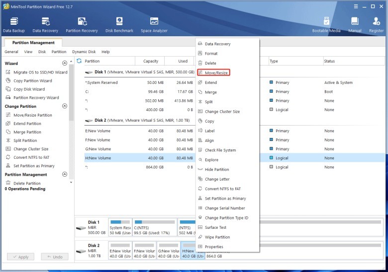The height and width of the screenshot is (272, 388).
Task: Click the Register icon
Action: click(376, 25)
